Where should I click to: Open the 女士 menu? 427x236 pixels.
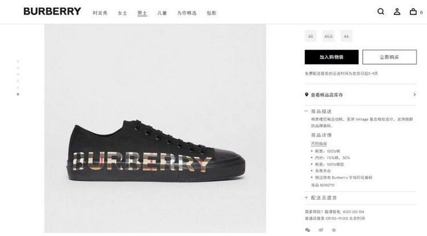pos(122,13)
